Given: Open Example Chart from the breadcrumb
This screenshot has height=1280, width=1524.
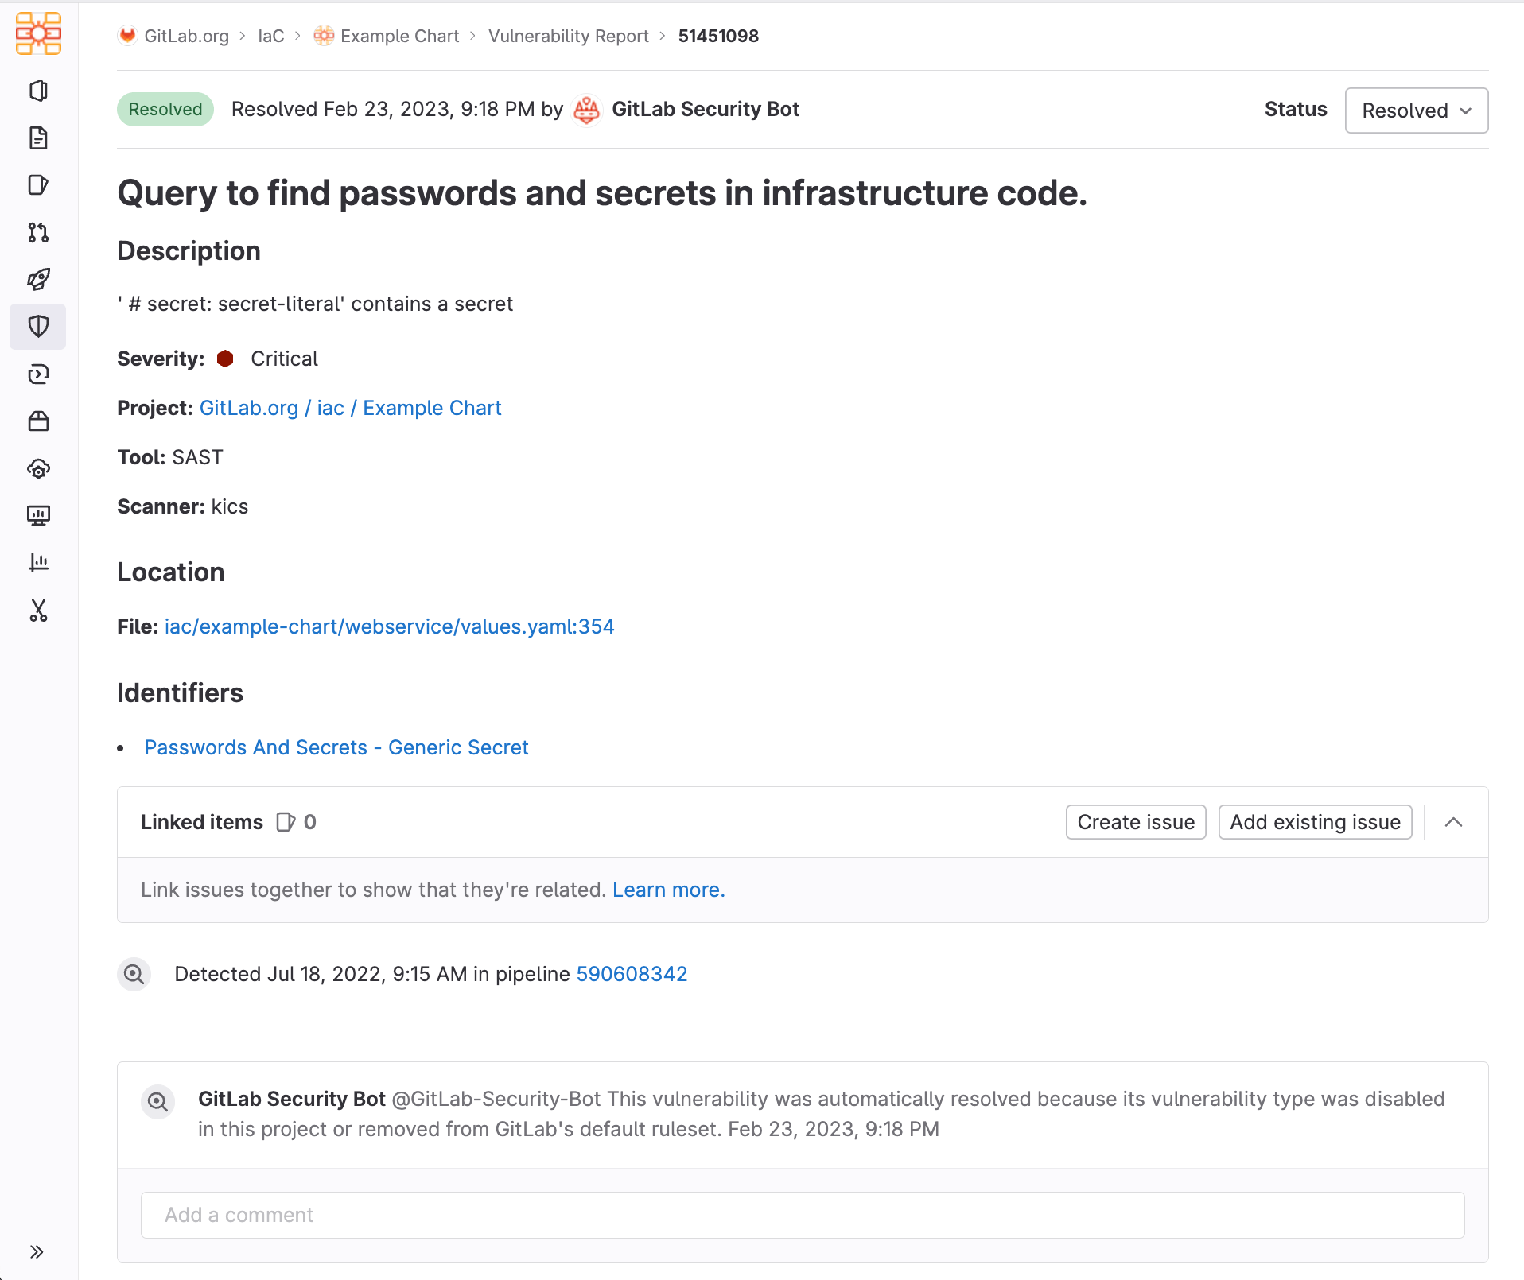Looking at the screenshot, I should coord(398,36).
